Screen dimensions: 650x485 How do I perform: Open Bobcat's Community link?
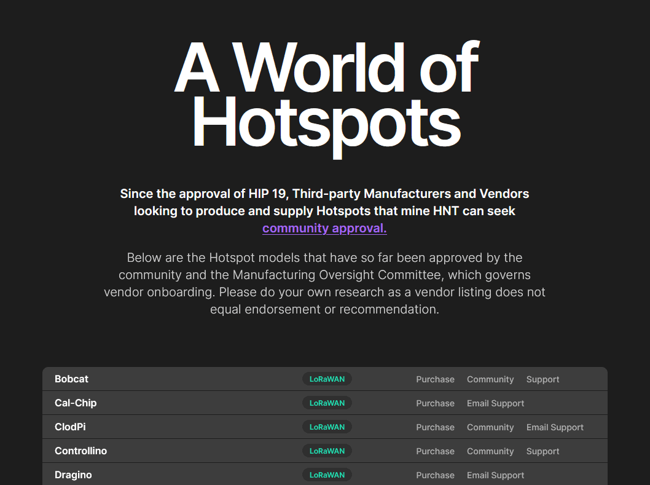(x=490, y=379)
